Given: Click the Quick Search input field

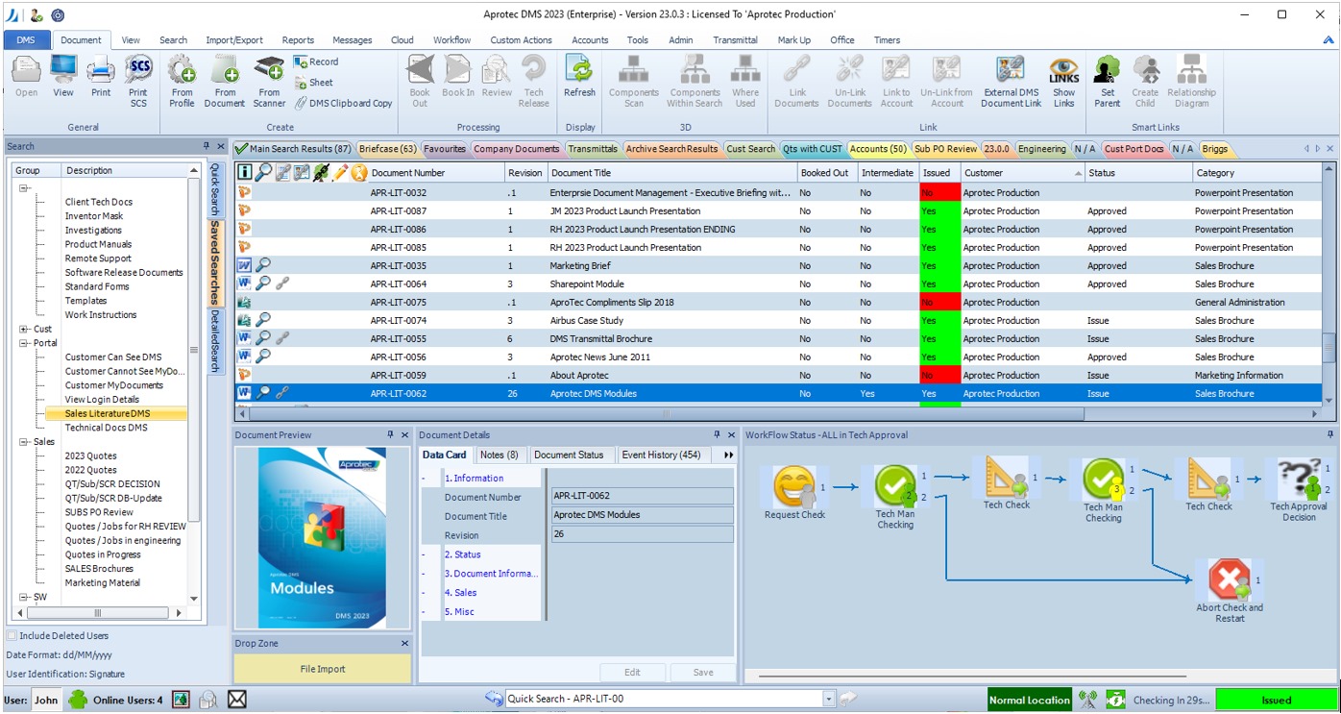Looking at the screenshot, I should (663, 700).
